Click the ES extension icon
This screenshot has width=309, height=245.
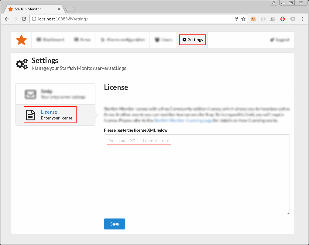click(273, 19)
